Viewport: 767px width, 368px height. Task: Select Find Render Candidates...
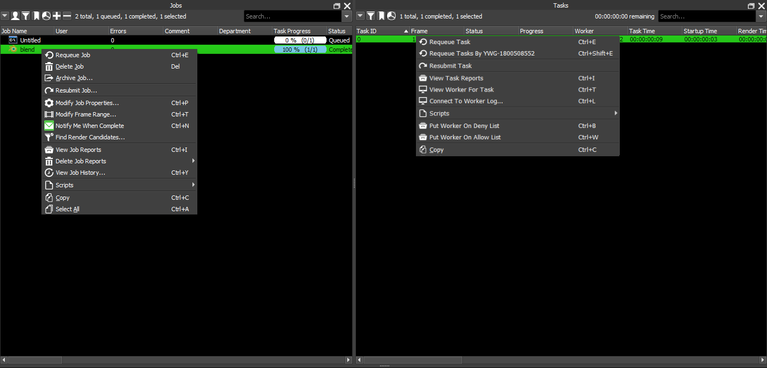(x=119, y=137)
